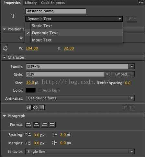This screenshot has height=157, width=145.
Task: Open the text Color swatch
Action: tap(30, 90)
